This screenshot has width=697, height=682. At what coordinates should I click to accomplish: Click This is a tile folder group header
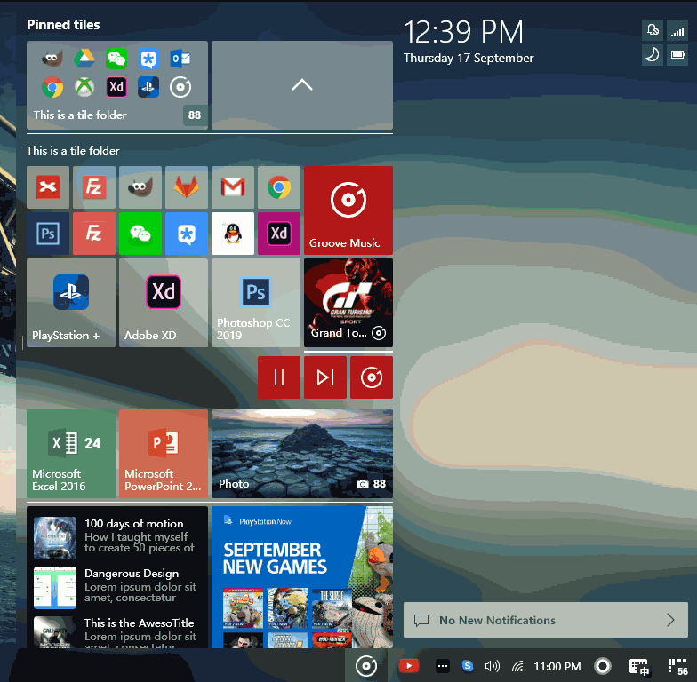[73, 151]
